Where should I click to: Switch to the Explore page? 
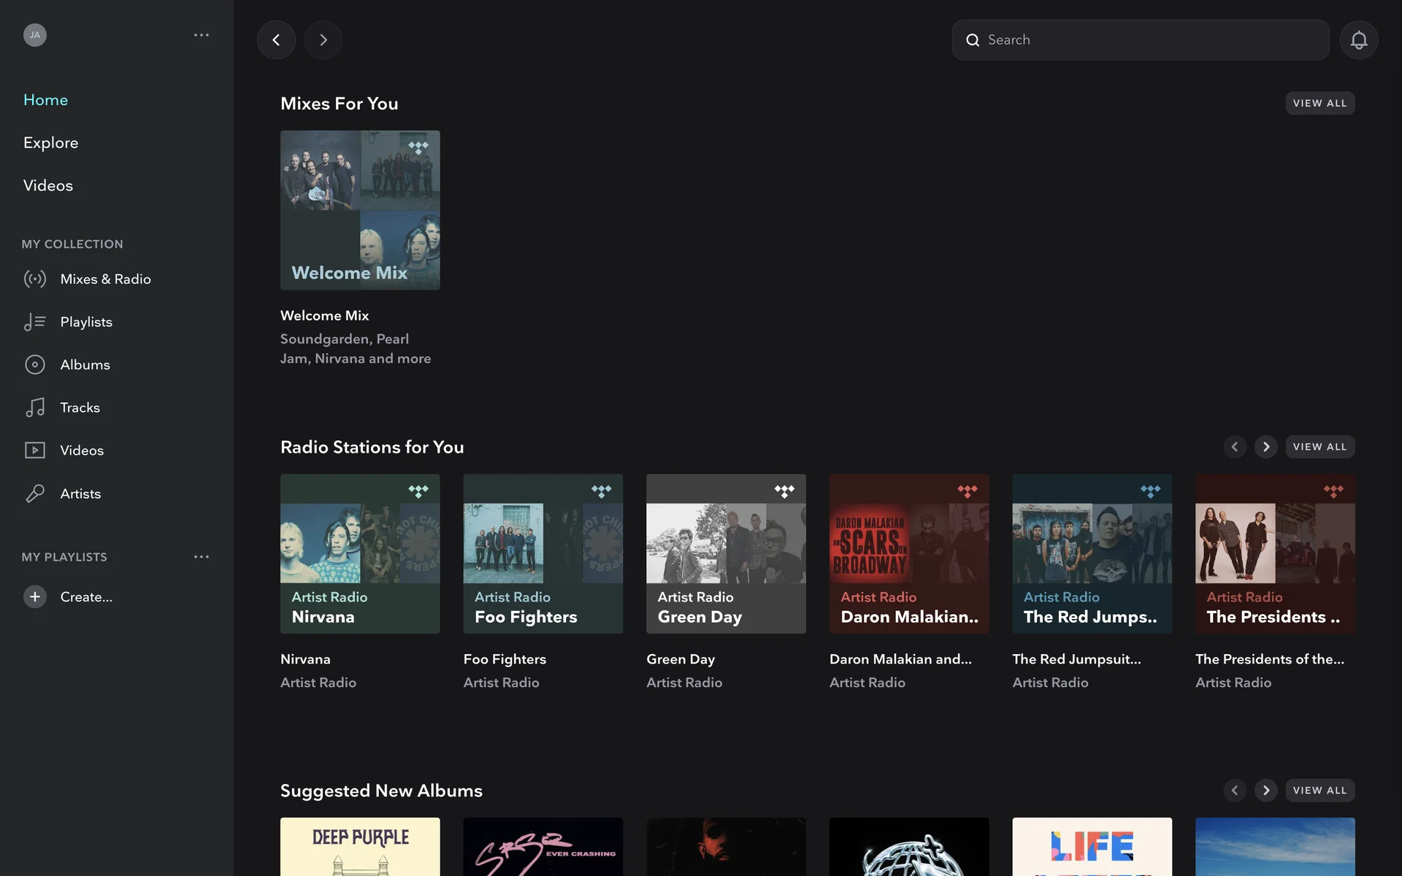[50, 143]
